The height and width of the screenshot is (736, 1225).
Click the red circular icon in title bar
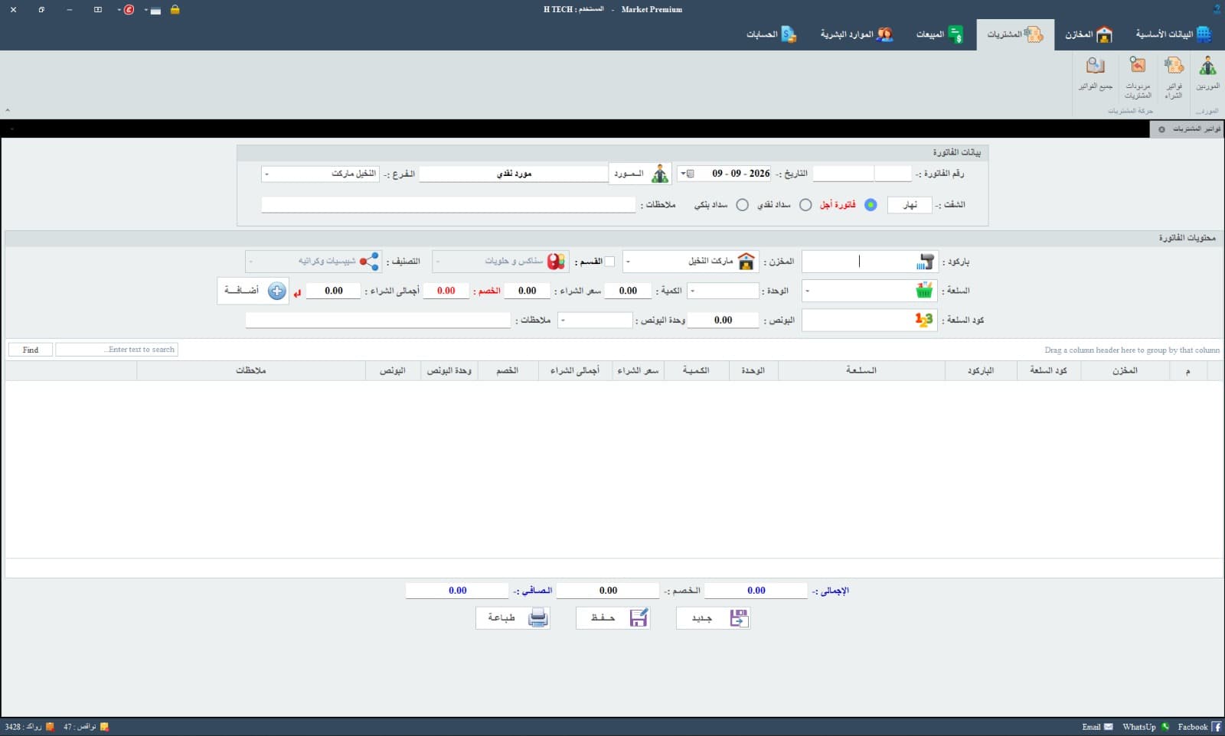click(129, 10)
